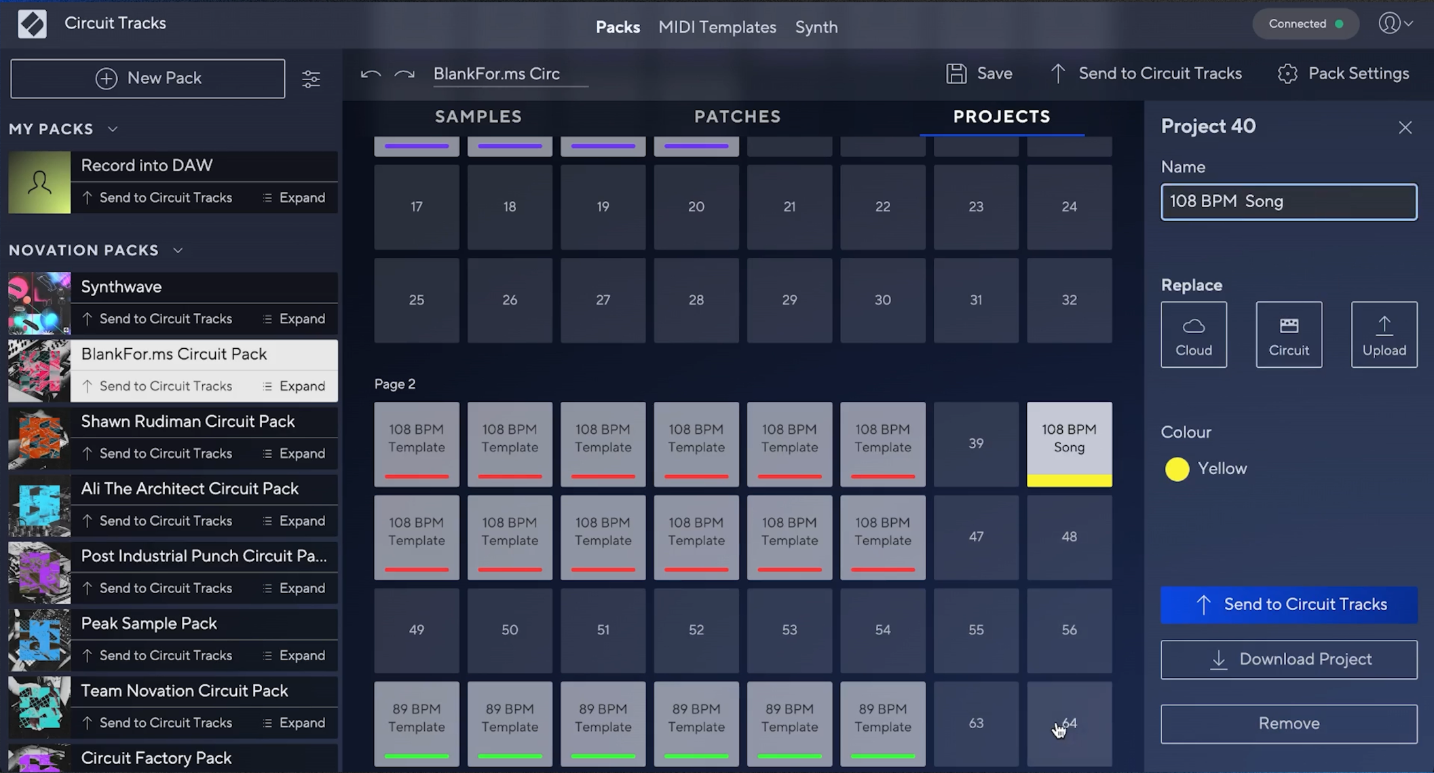The width and height of the screenshot is (1434, 773).
Task: Open the user account menu
Action: (1395, 24)
